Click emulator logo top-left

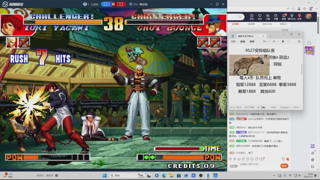tap(13, 4)
